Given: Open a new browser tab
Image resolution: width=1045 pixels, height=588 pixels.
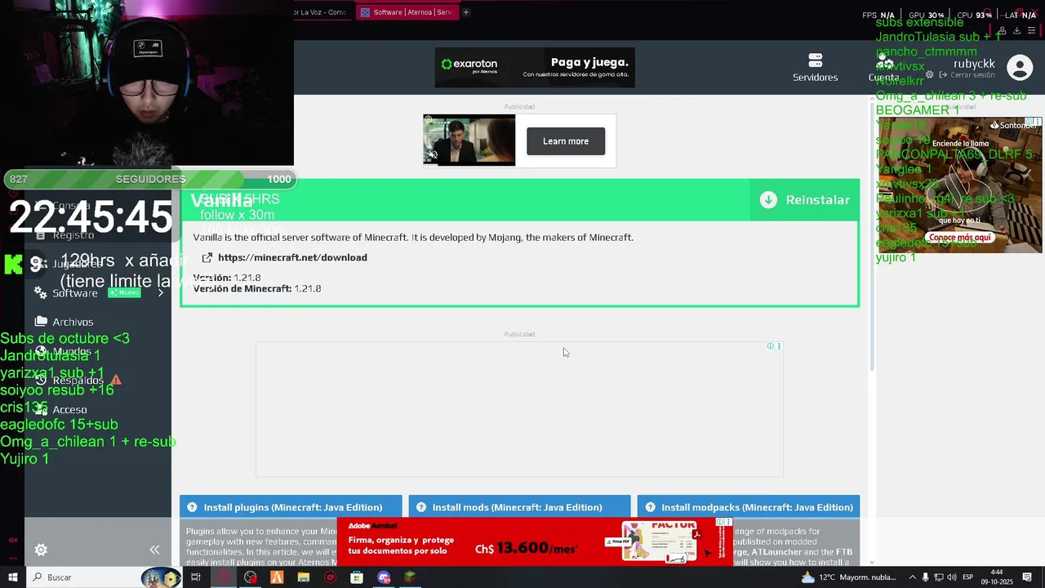Looking at the screenshot, I should [466, 12].
